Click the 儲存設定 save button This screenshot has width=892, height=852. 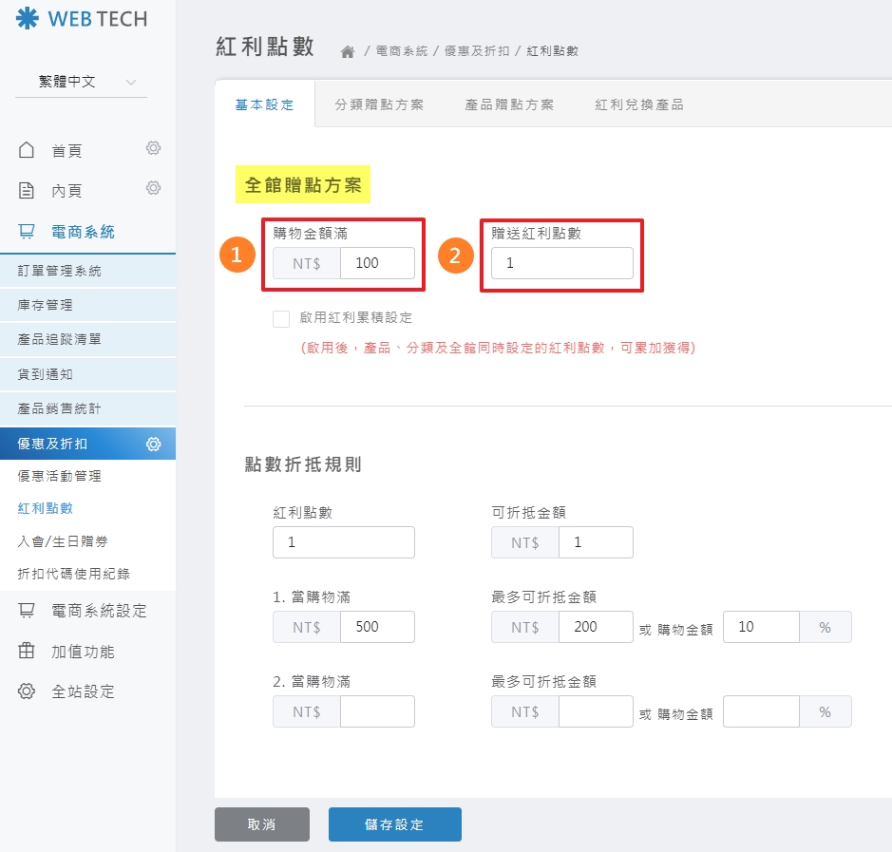pyautogui.click(x=394, y=824)
